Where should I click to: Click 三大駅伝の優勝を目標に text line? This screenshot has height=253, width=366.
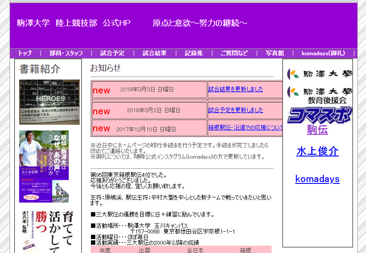tap(152, 214)
